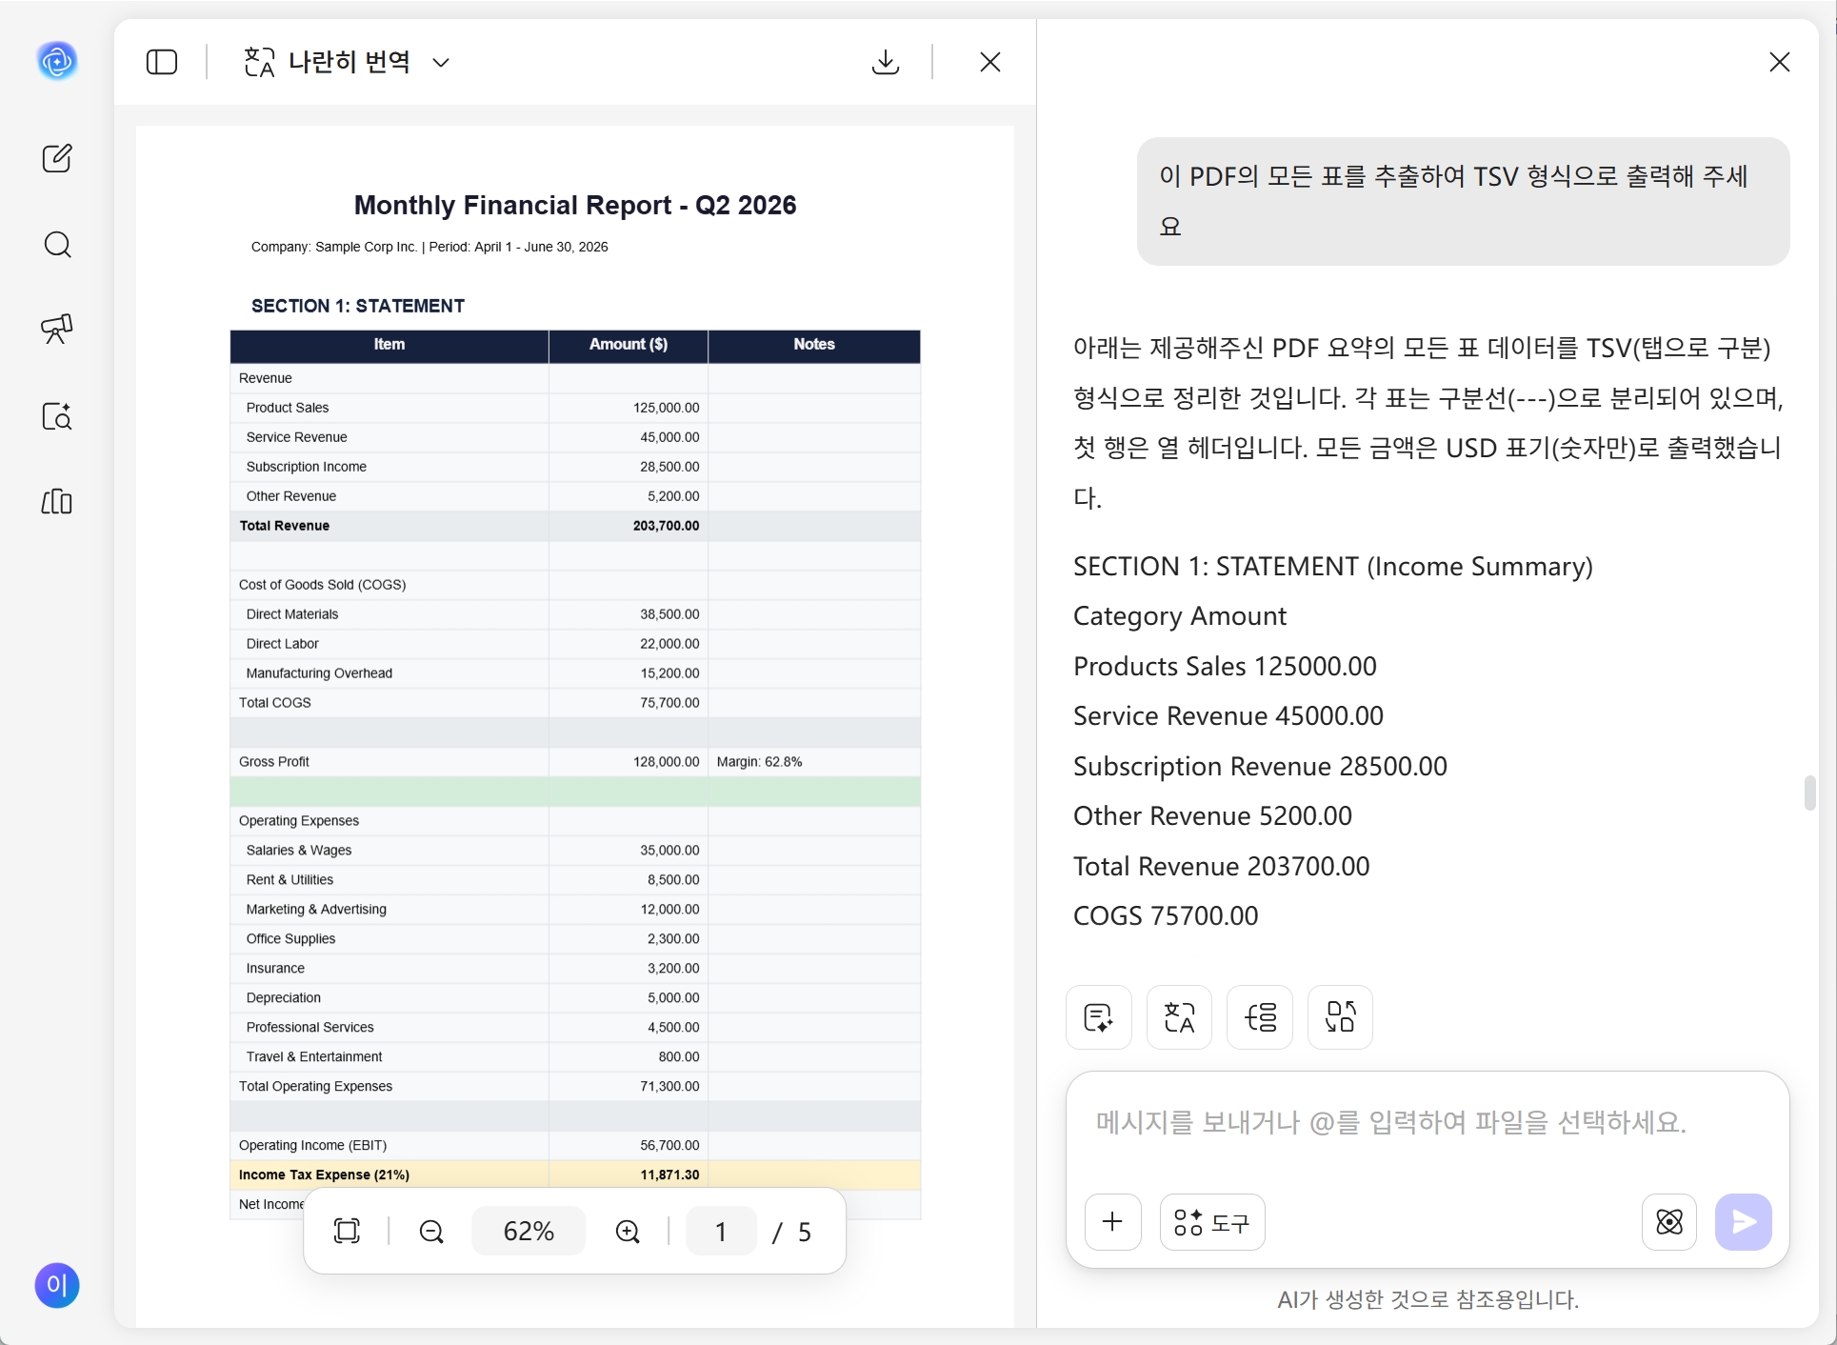Click the Total COGS row label

(x=274, y=703)
